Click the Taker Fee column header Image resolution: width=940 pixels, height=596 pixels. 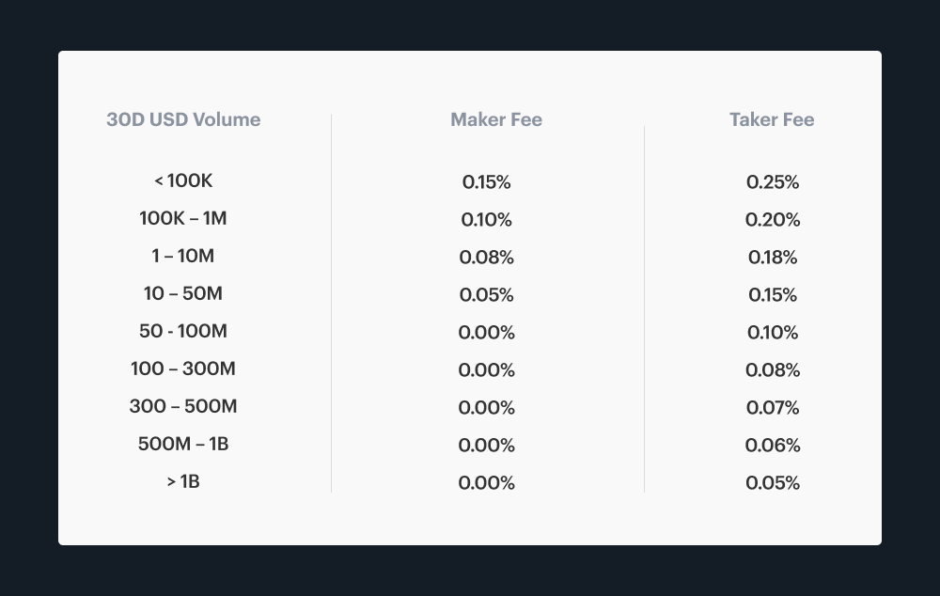click(x=772, y=119)
